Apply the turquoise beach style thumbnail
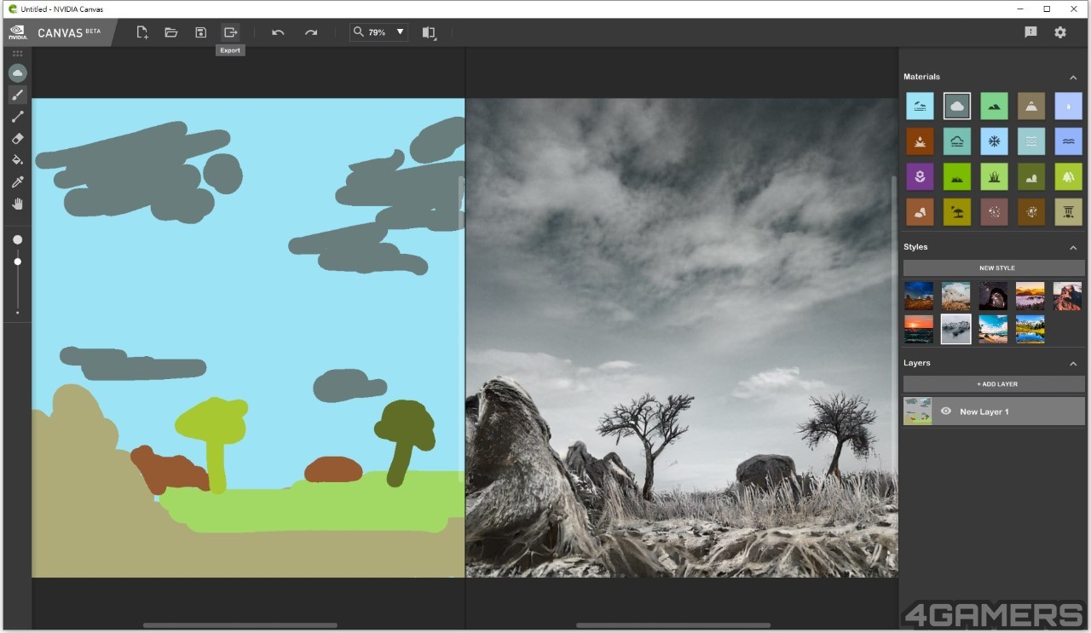Screen dimensions: 1091x633 [x=993, y=329]
